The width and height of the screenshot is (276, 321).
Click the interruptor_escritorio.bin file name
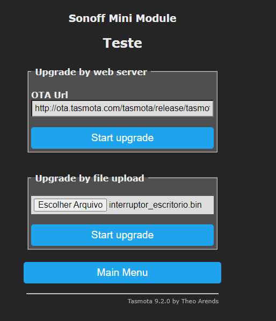tap(155, 205)
